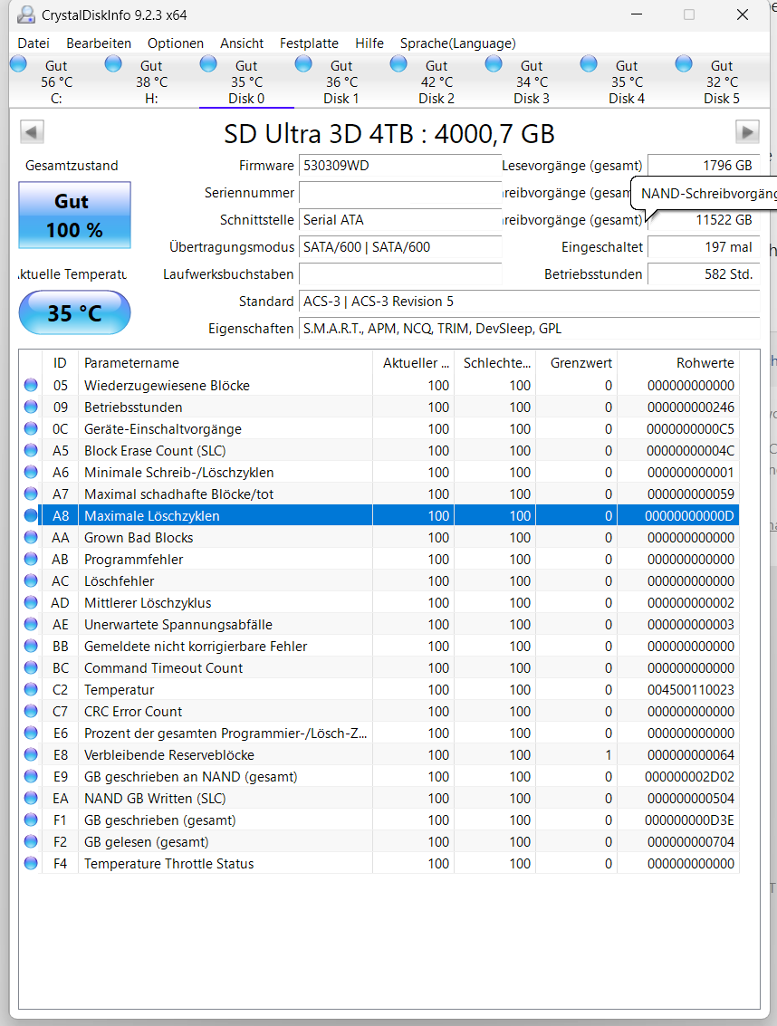This screenshot has width=777, height=1026.
Task: Click status dot of Programmfehler row
Action: point(31,559)
